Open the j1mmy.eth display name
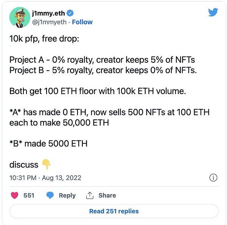 pyautogui.click(x=48, y=13)
